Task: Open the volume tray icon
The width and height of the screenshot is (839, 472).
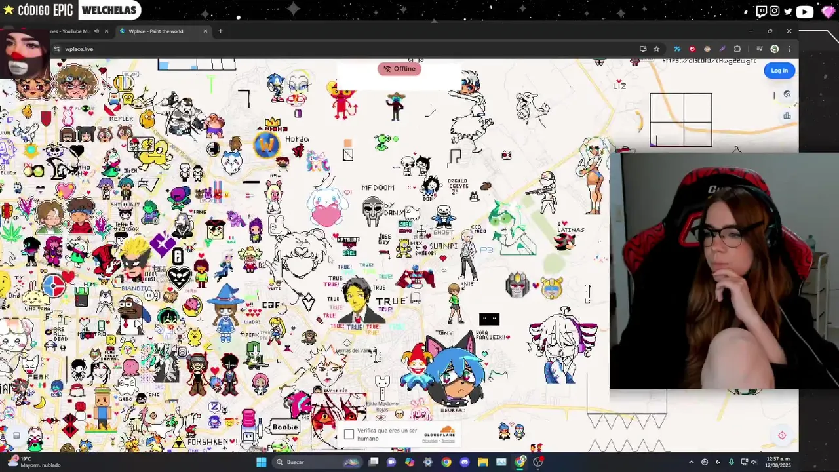Action: click(x=754, y=462)
